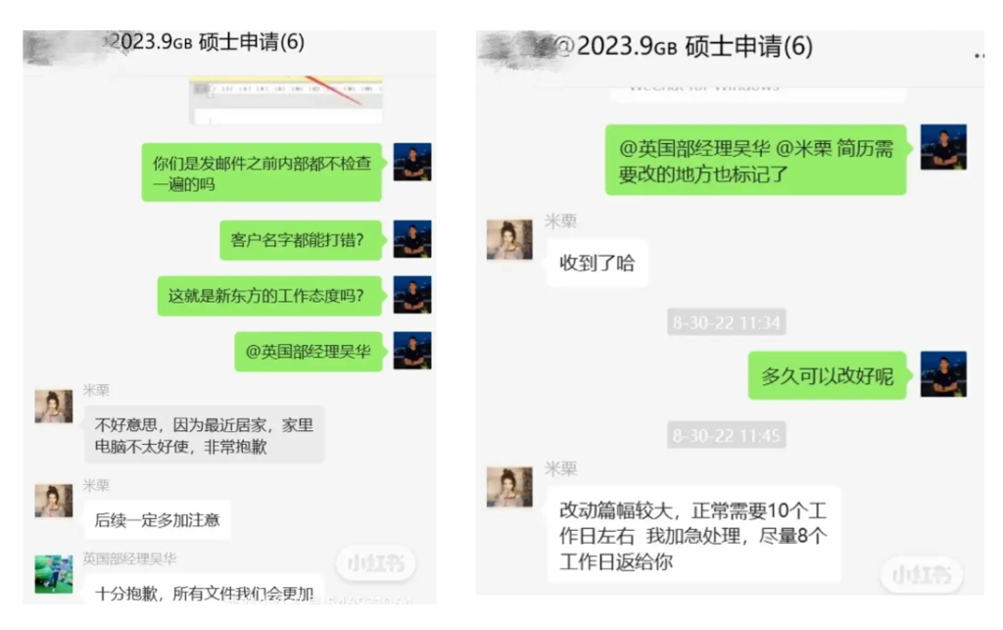Click the @英国部经理吴华 mention bubble in left chat

pos(309,351)
